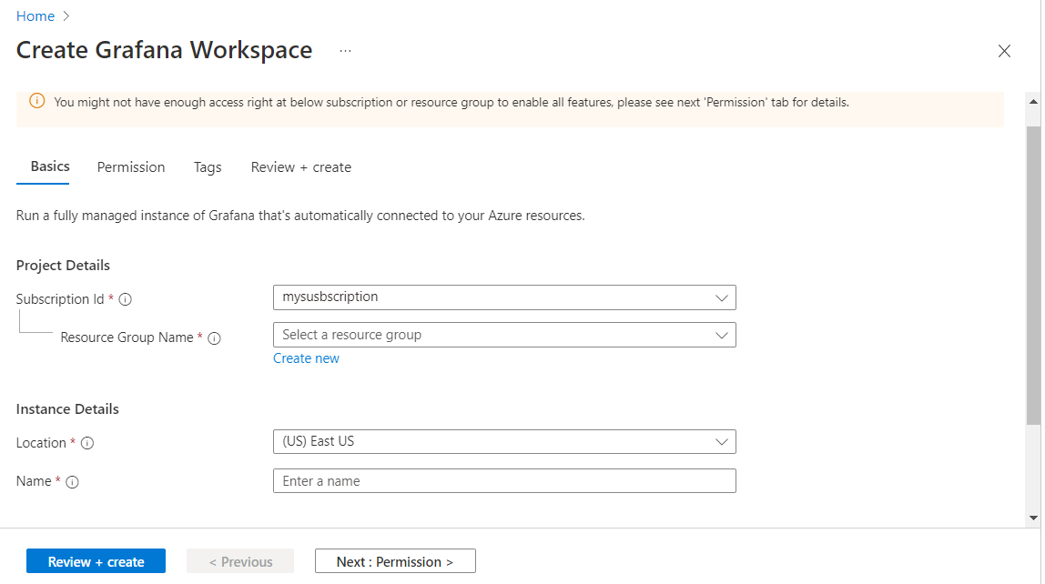Open the Subscription Id info tooltip

tap(126, 298)
